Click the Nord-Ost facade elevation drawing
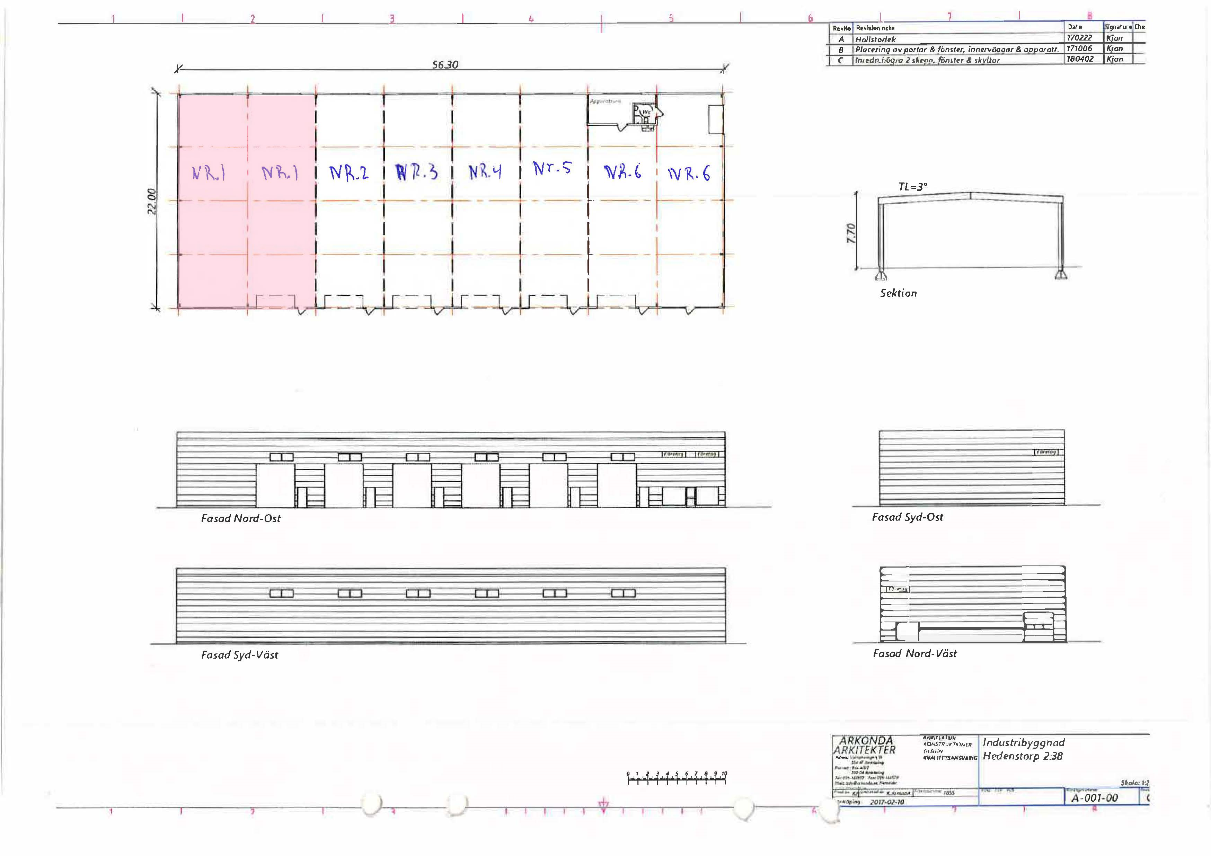Image resolution: width=1211 pixels, height=856 pixels. 451,470
